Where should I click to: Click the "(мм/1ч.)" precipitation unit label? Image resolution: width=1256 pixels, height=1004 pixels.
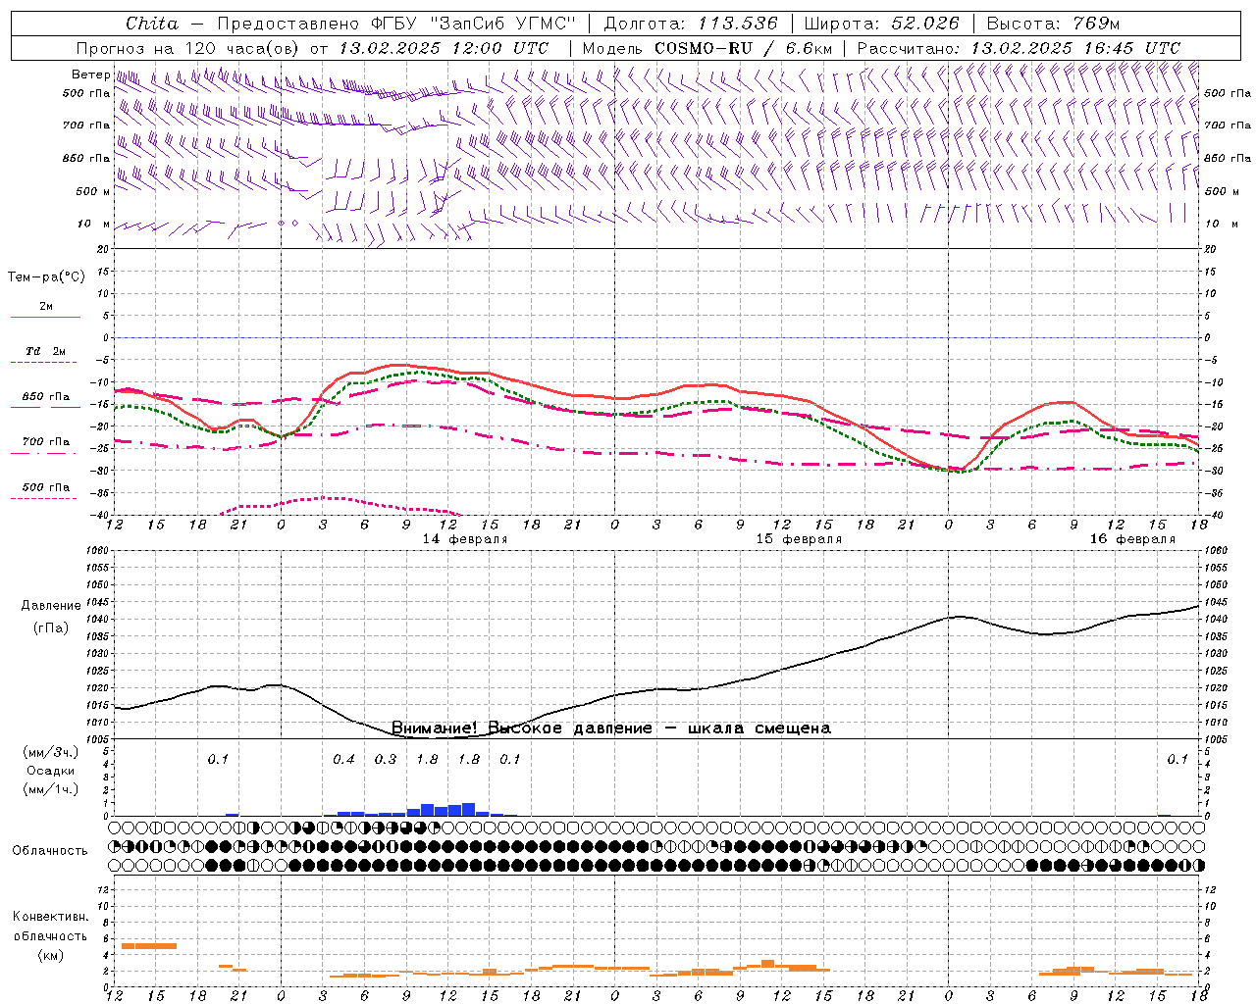(x=50, y=789)
